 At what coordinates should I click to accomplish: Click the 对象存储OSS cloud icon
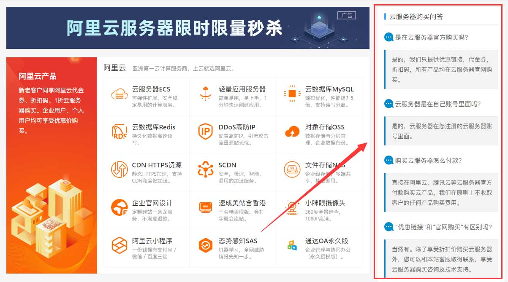point(293,132)
